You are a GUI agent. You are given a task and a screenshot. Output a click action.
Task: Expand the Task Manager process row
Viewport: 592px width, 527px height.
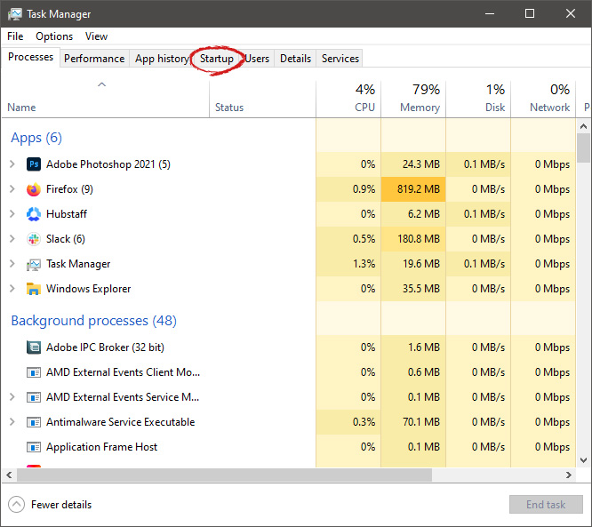pyautogui.click(x=12, y=263)
